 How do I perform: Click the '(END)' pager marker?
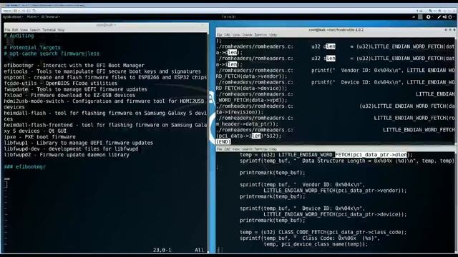click(223, 141)
